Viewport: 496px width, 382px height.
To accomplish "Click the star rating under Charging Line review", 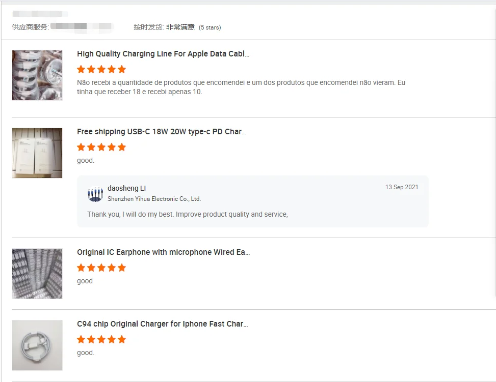I will 101,69.
